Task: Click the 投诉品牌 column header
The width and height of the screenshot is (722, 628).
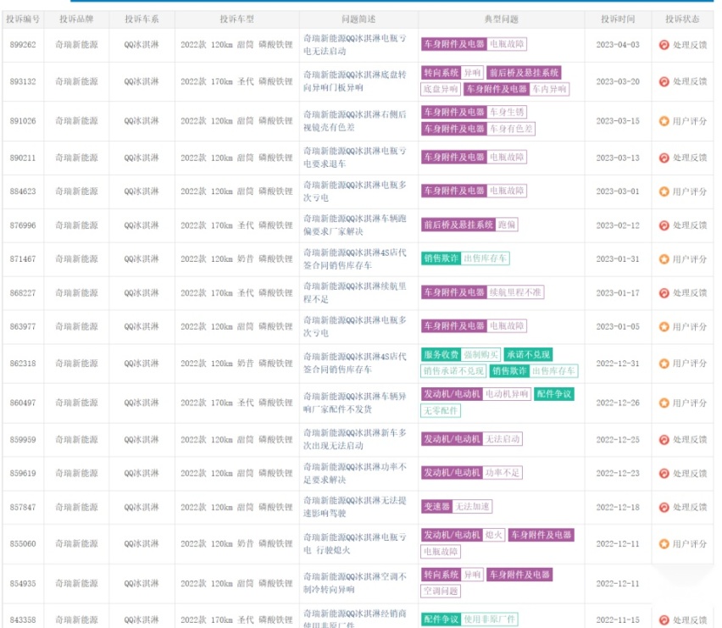Action: point(76,19)
